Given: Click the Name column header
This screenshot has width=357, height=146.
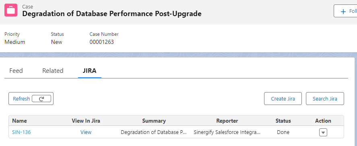Looking at the screenshot, I should pyautogui.click(x=19, y=121).
